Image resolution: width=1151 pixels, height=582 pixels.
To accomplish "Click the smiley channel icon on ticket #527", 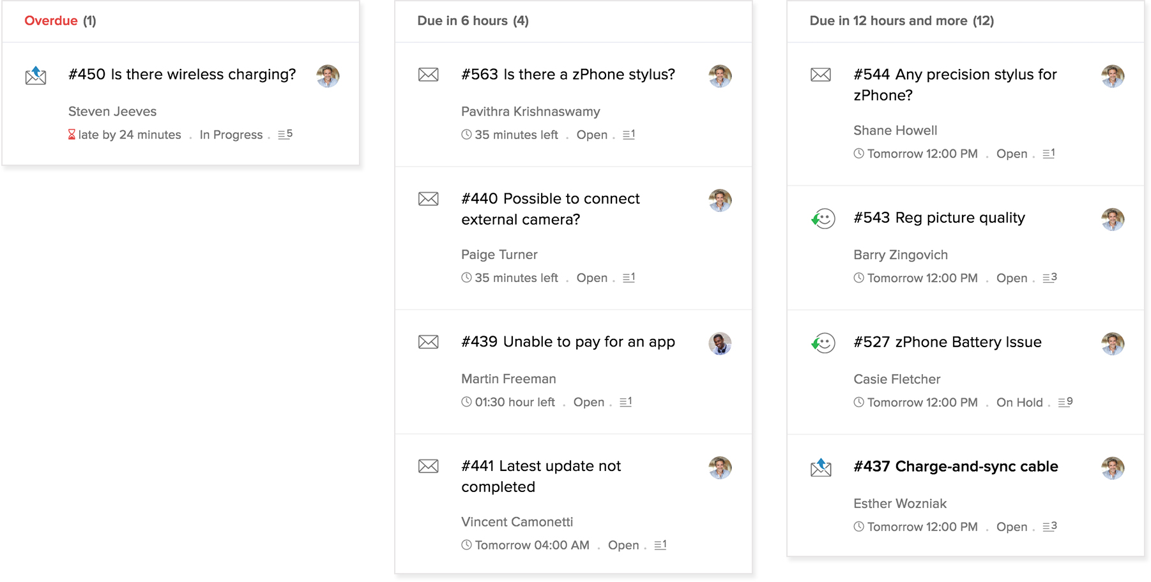I will coord(823,343).
